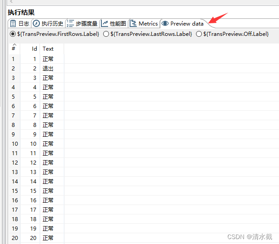This screenshot has width=279, height=244.
Task: Click the Id cell of row 12
Action: pos(30,162)
